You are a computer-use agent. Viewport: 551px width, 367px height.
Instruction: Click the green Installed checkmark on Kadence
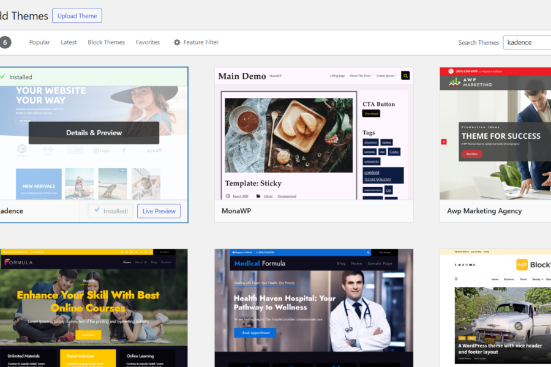[2, 77]
